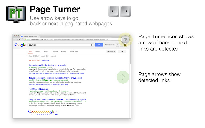Click the Google Search browser tab
The width and height of the screenshot is (205, 128).
click(x=30, y=36)
